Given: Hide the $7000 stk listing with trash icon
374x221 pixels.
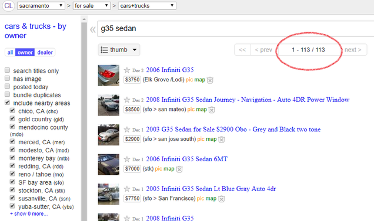Looking at the screenshot, I should (179, 169).
